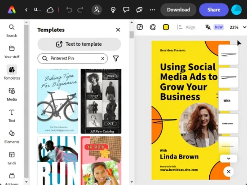The image size is (247, 185).
Task: Open the template filter funnel icon
Action: click(x=116, y=59)
